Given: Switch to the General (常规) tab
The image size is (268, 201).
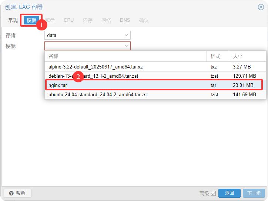Looking at the screenshot, I should click(13, 20).
